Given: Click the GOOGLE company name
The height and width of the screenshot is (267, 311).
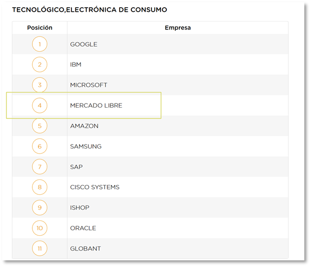Looking at the screenshot, I should [x=84, y=44].
